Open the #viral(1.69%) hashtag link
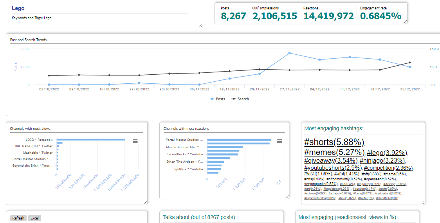Screen dimensions: 440x223 318,174
